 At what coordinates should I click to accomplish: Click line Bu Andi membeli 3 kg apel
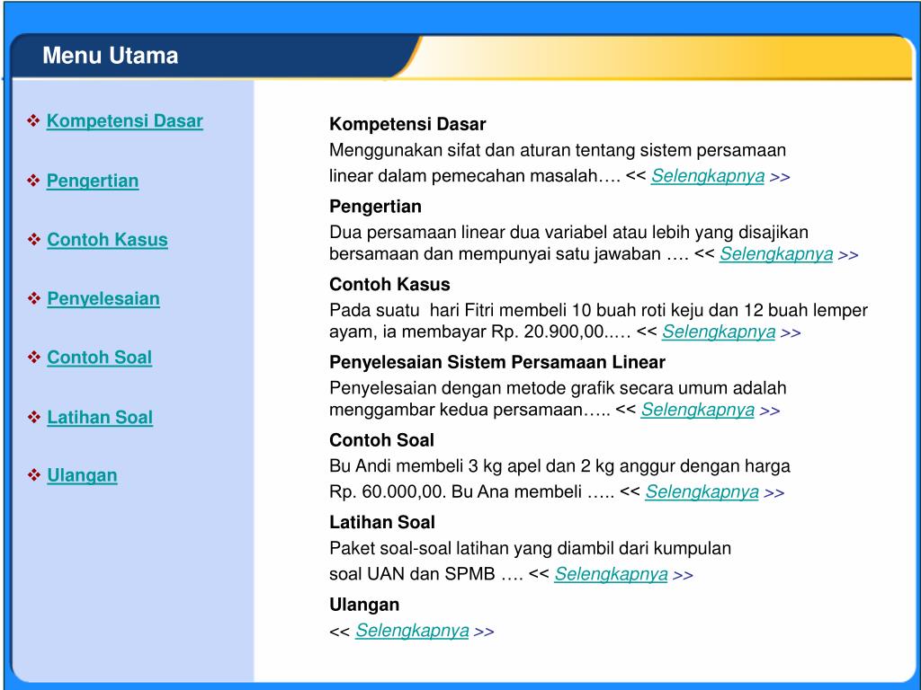coord(559,466)
